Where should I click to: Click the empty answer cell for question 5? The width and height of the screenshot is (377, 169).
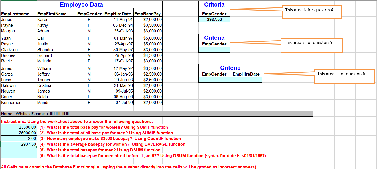coord(18,150)
